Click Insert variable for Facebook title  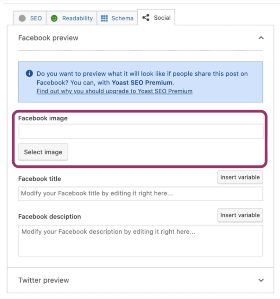click(x=240, y=177)
